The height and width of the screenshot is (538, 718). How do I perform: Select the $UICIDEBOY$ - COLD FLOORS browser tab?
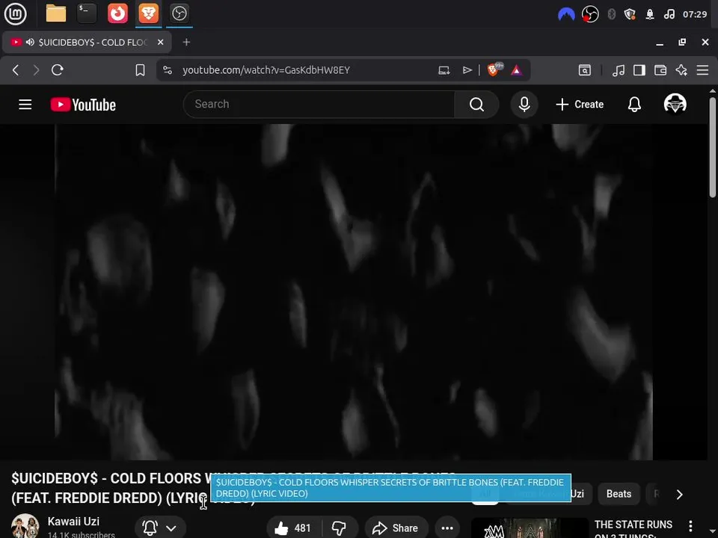tap(87, 42)
